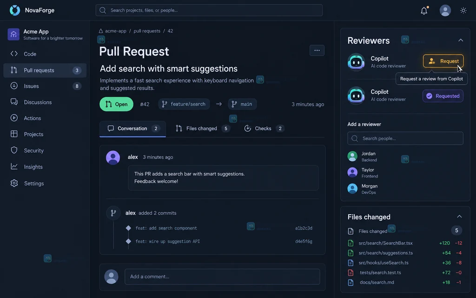This screenshot has height=298, width=476.
Task: Click alex's avatar on the comment
Action: click(x=113, y=157)
